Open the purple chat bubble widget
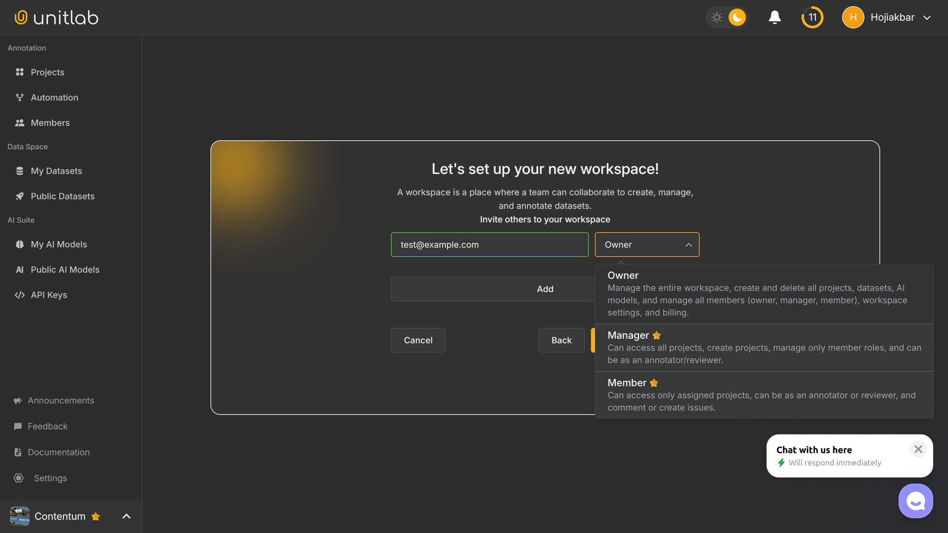 915,501
